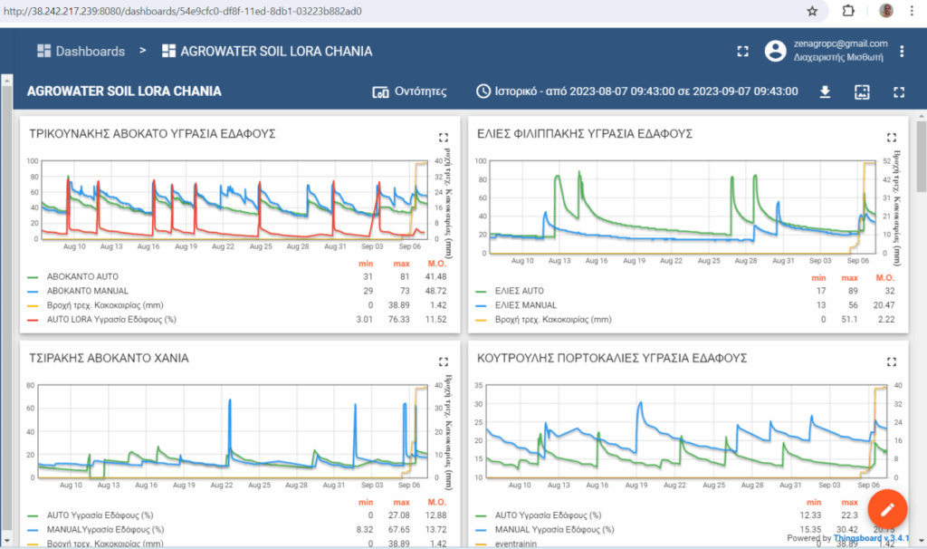Enlarge the ΤΡΙΚΟΥΝΑΚΗΣ ΑΒΟΚΑΤΟ widget to fullscreen

click(x=444, y=138)
